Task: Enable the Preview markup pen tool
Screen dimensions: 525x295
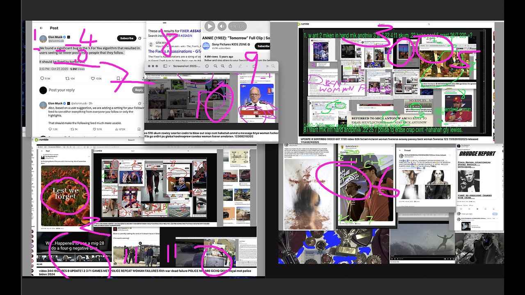Action: (241, 66)
